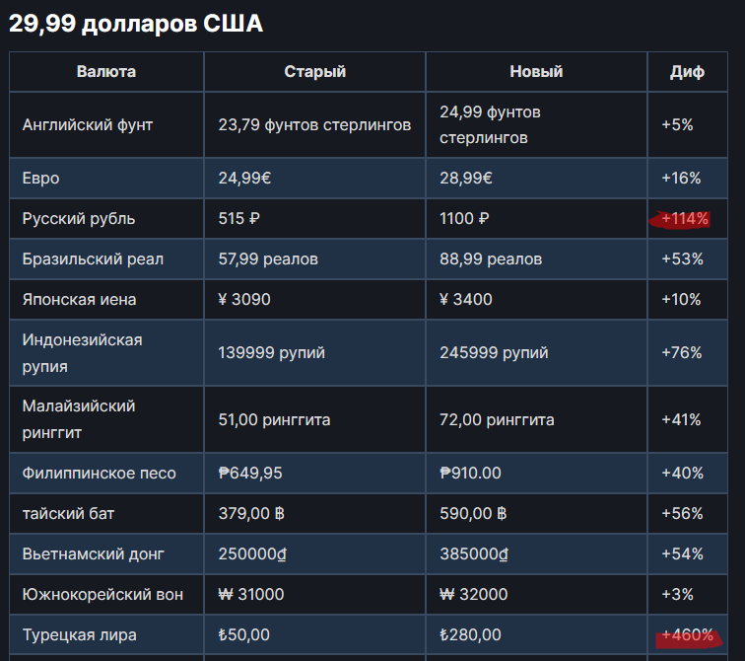
Task: Click the "Евро" row label
Action: point(41,179)
